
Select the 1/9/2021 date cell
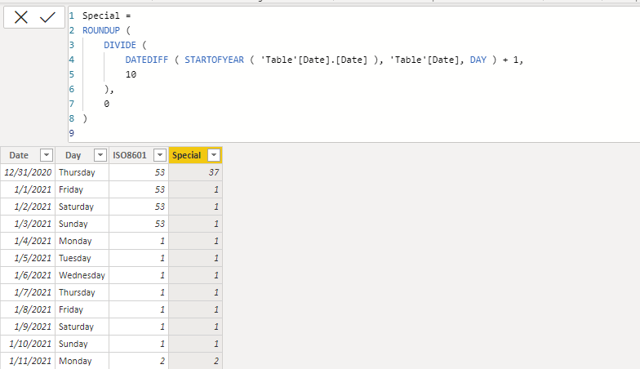(x=28, y=327)
